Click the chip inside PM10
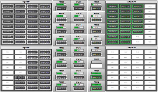Image resolution: width=158 pixels, height=92 pixels. click(79, 20)
